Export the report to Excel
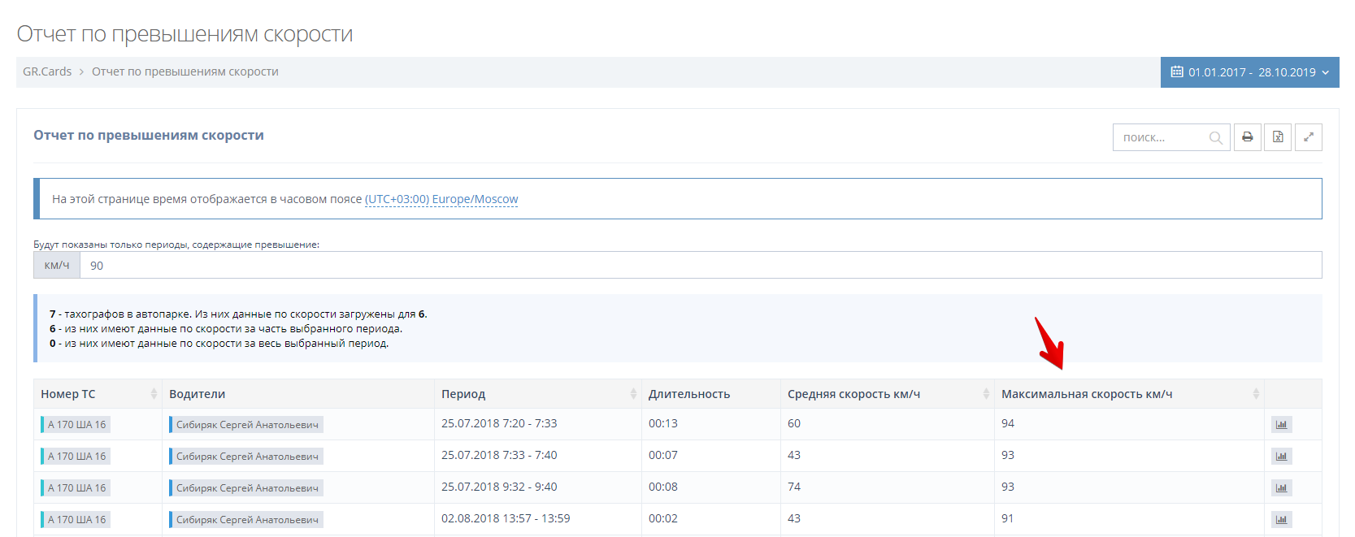Image resolution: width=1355 pixels, height=537 pixels. [x=1278, y=137]
